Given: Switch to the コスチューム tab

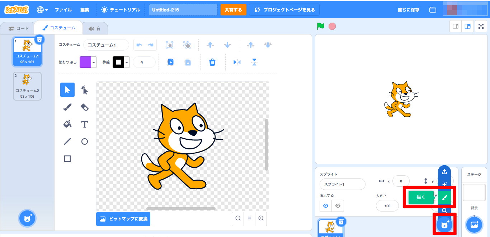Looking at the screenshot, I should [58, 28].
